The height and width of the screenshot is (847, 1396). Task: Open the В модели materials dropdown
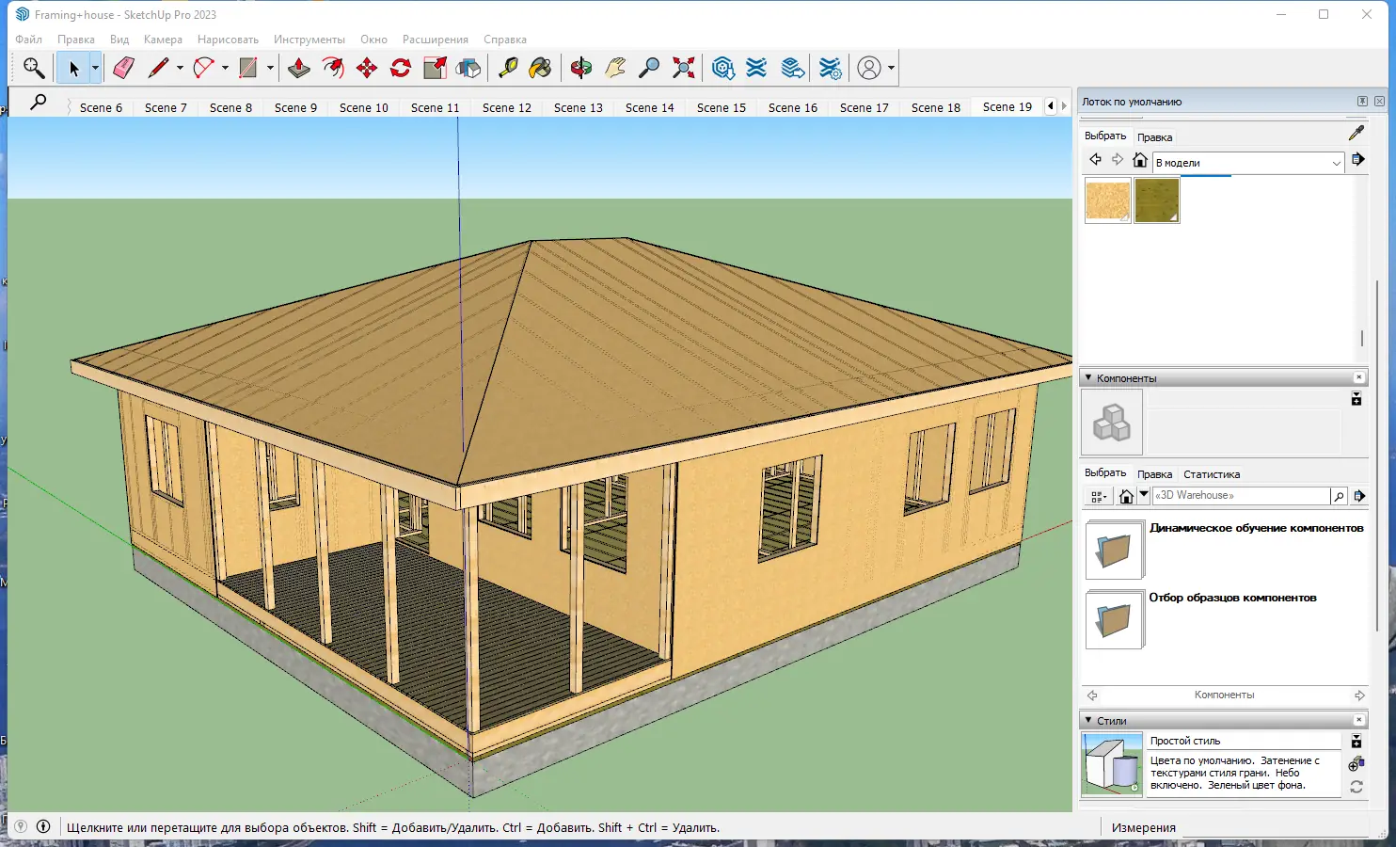click(1336, 162)
